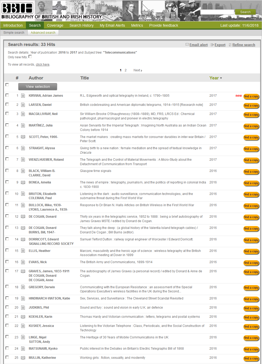Click book icon beside BONEA, Amelia
This screenshot has width=262, height=364.
[23, 182]
